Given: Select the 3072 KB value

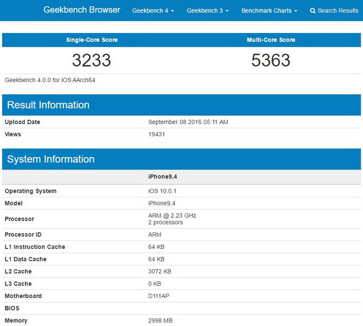Looking at the screenshot, I should [160, 271].
